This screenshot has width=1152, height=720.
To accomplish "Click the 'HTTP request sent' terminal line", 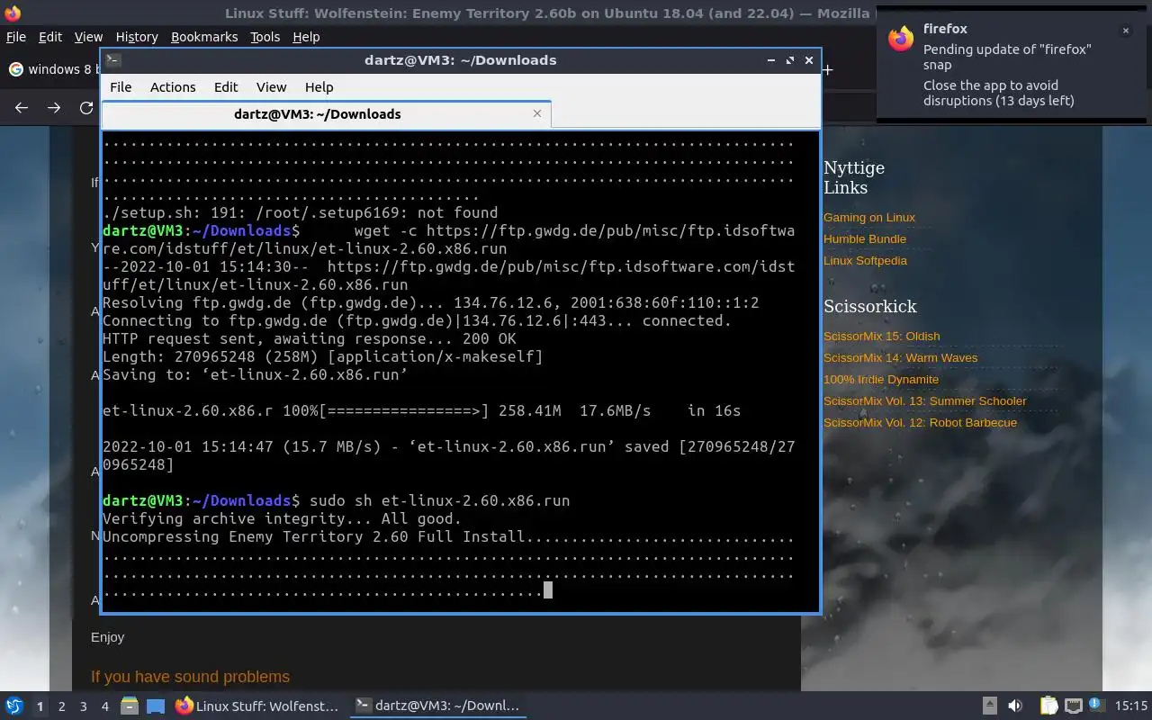I will coord(310,339).
